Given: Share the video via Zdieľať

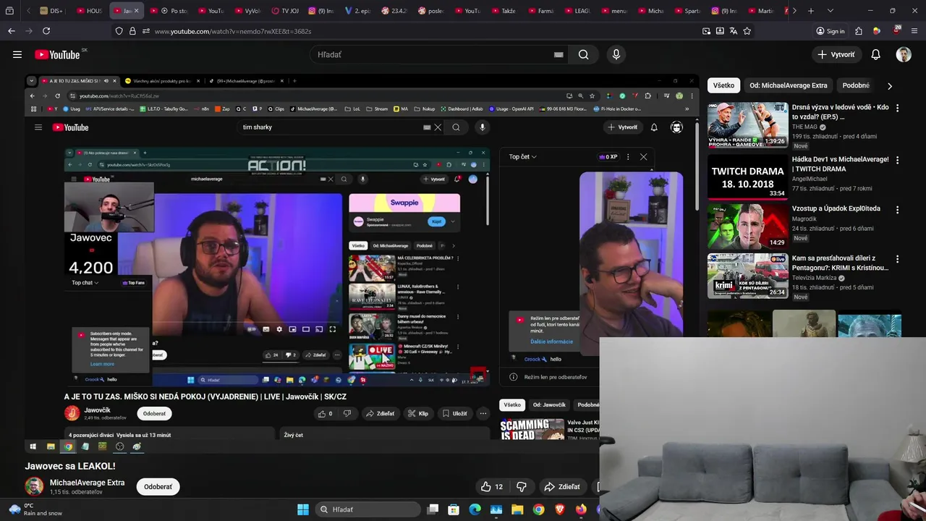Looking at the screenshot, I should click(x=562, y=487).
